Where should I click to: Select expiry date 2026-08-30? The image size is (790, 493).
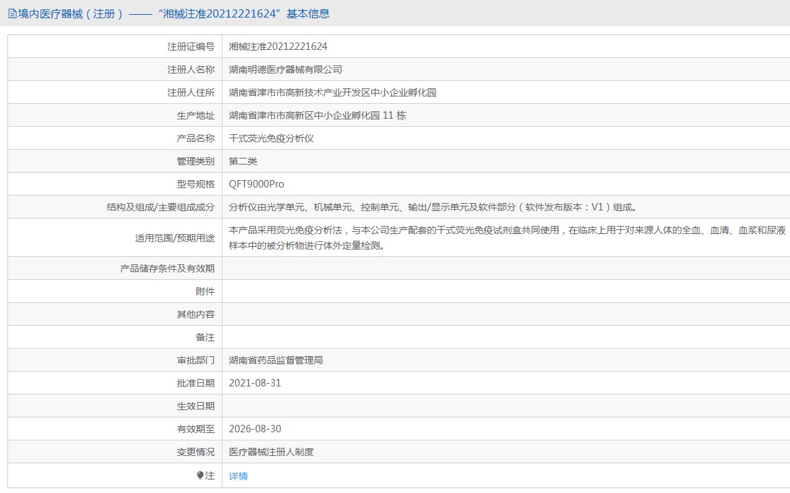(x=255, y=429)
